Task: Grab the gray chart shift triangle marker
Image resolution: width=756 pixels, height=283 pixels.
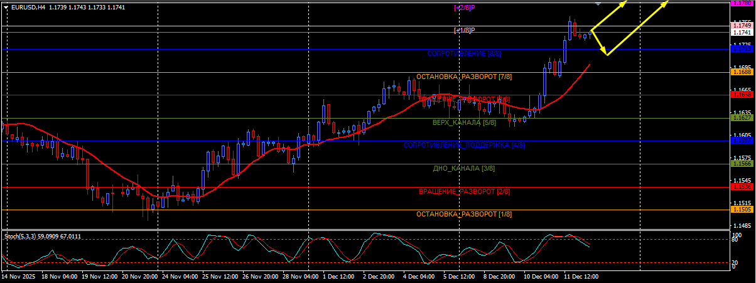Action: click(598, 4)
